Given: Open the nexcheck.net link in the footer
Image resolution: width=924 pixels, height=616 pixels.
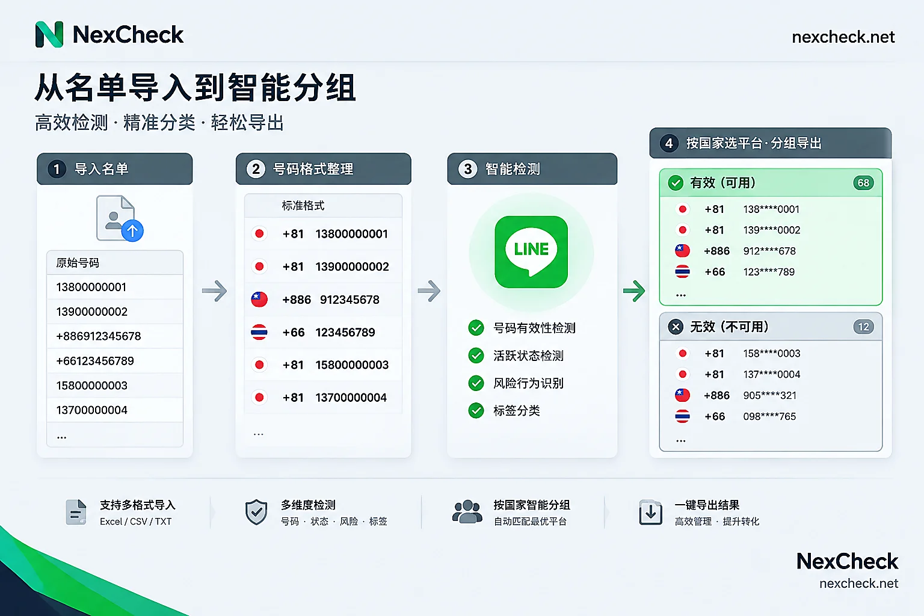Looking at the screenshot, I should [x=858, y=584].
